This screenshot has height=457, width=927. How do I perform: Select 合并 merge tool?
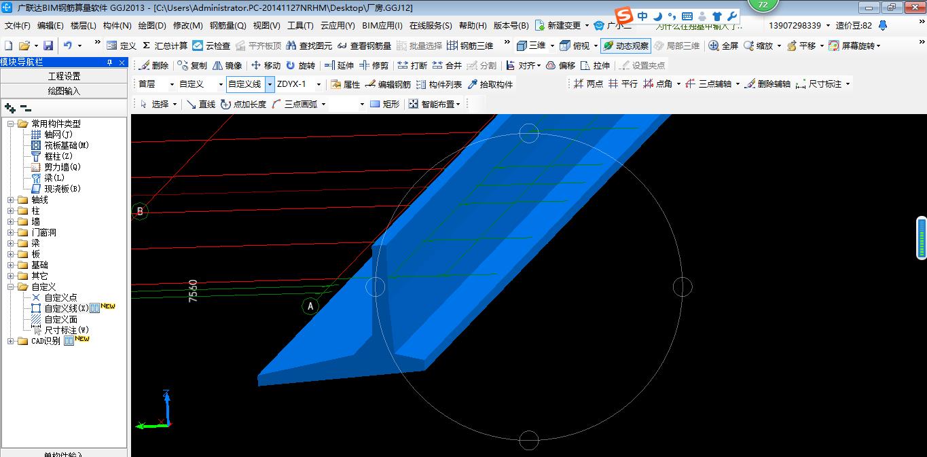[x=447, y=65]
